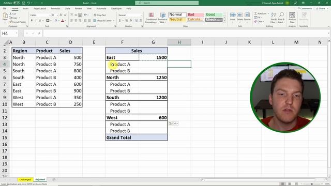Switch to the Unchanged sheet tab
The height and width of the screenshot is (186, 331).
tap(25, 180)
